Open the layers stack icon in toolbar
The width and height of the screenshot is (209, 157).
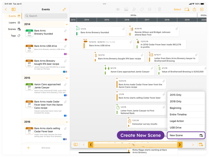point(150,9)
